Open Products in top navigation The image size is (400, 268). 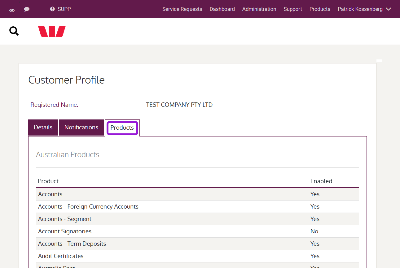tap(320, 9)
